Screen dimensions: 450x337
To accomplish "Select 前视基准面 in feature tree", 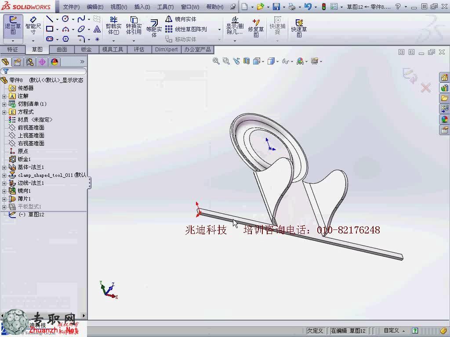I will click(31, 128).
